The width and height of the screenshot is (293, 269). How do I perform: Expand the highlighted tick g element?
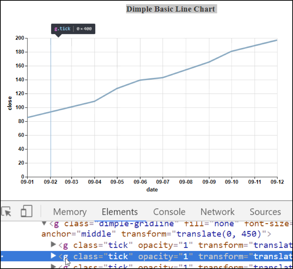pyautogui.click(x=53, y=256)
